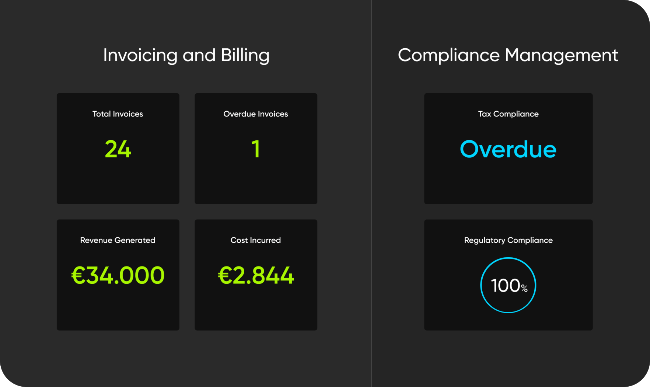This screenshot has height=387, width=650.
Task: Select the Revenue Generated label
Action: pyautogui.click(x=118, y=240)
